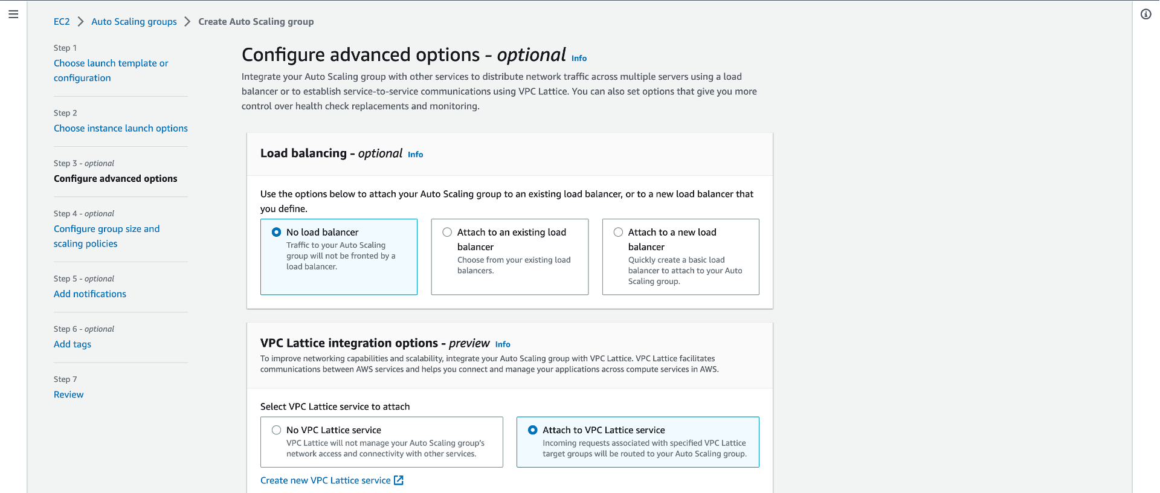This screenshot has height=493, width=1160.
Task: Open the Add notifications step
Action: point(89,294)
